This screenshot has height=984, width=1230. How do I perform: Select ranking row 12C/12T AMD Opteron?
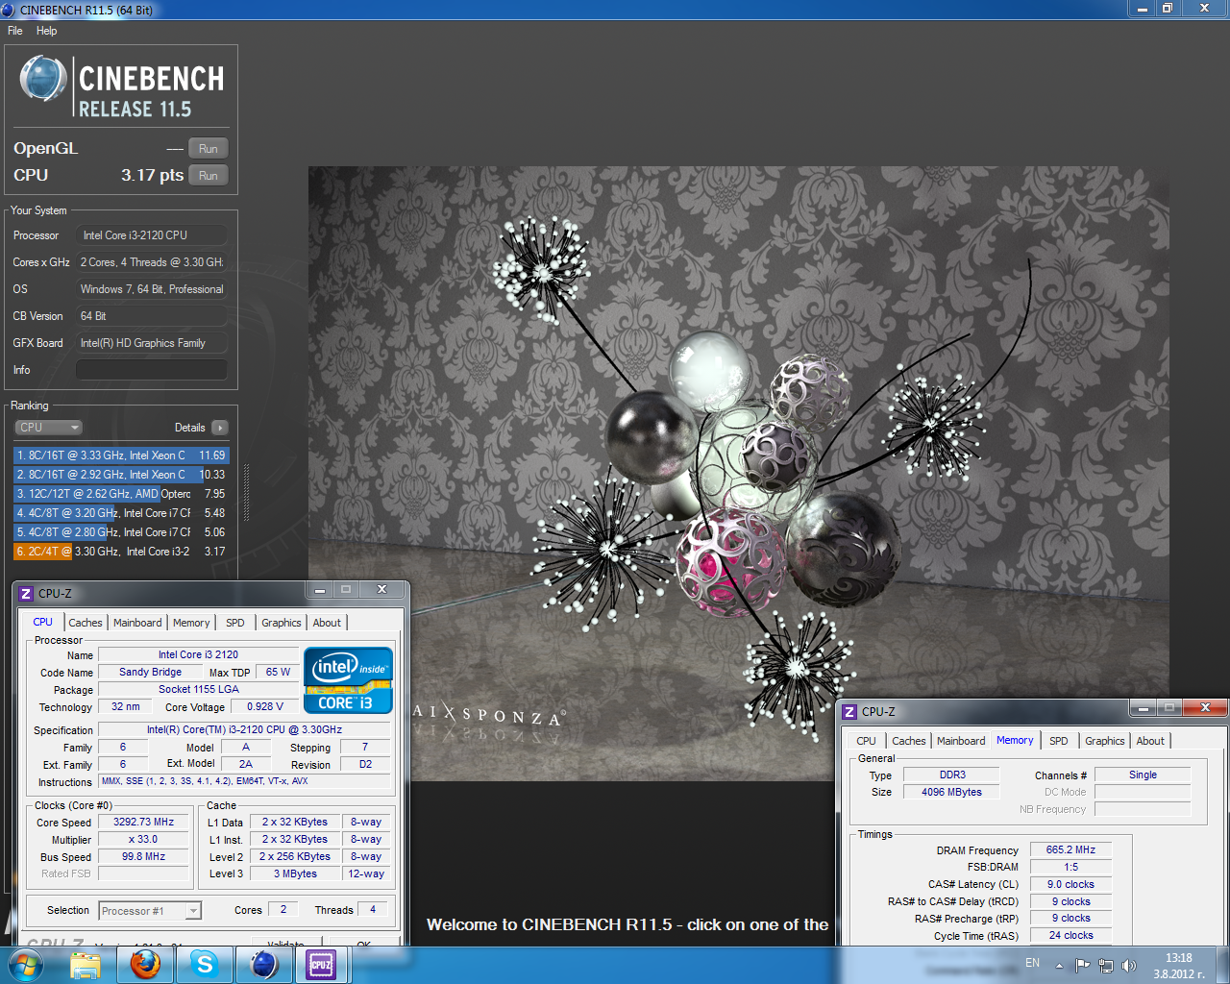tap(121, 494)
